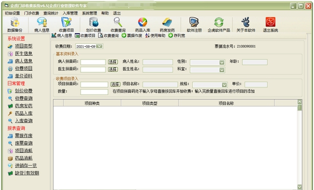Open 病人信息 sidebar link
The width and height of the screenshot is (314, 190).
[23, 61]
